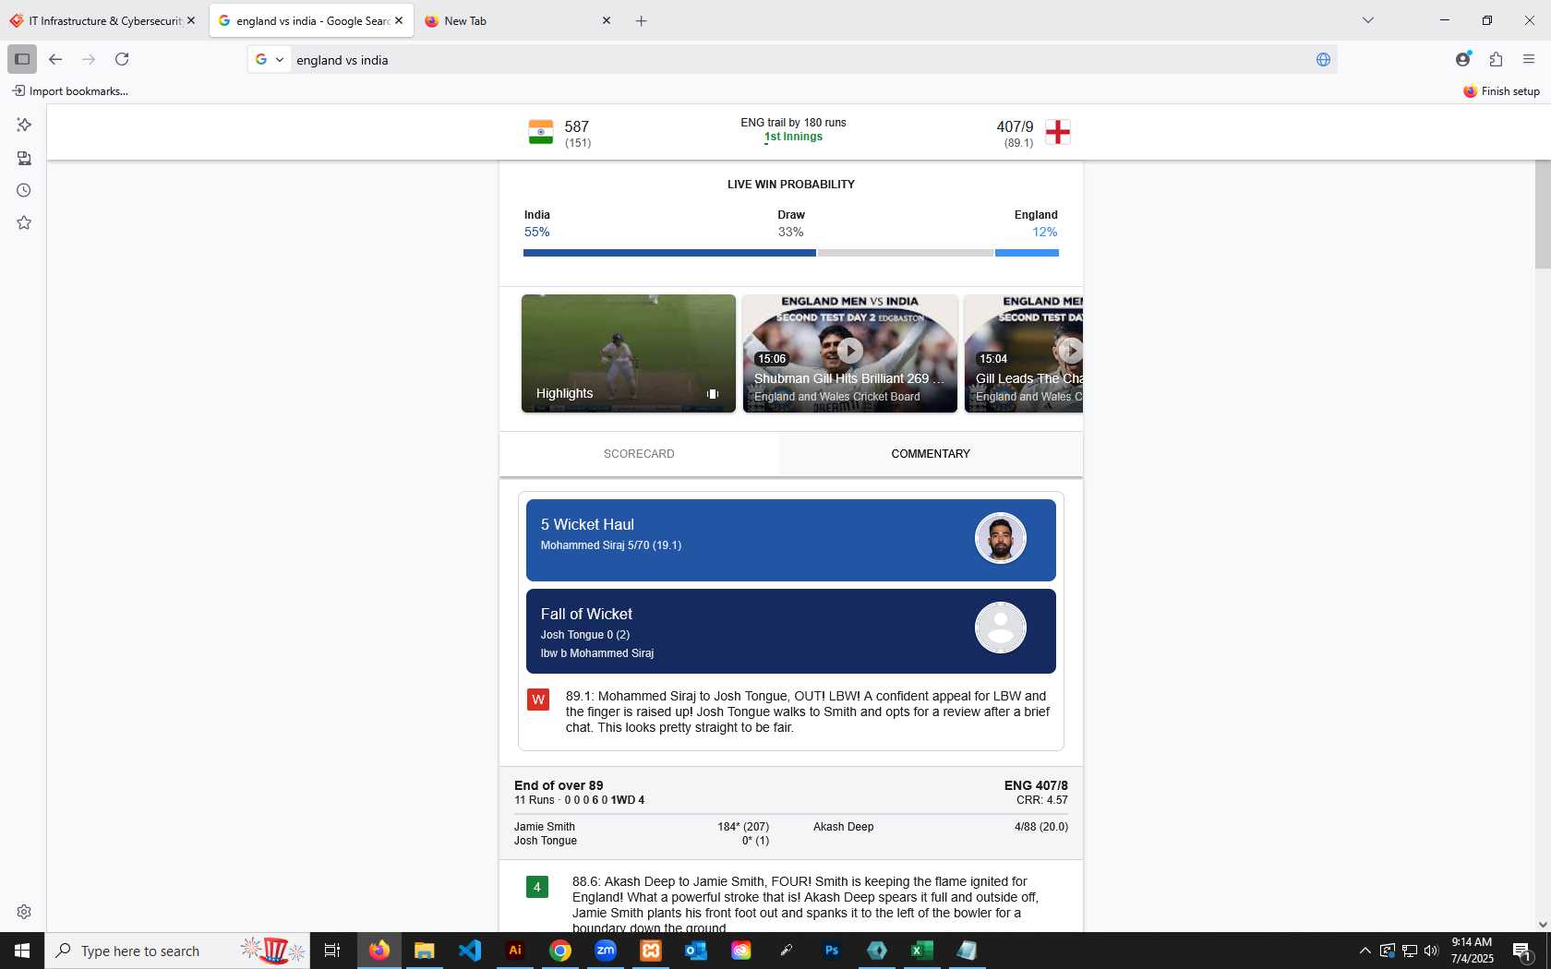Click Akash Deep bowler name
The image size is (1551, 969).
(843, 827)
